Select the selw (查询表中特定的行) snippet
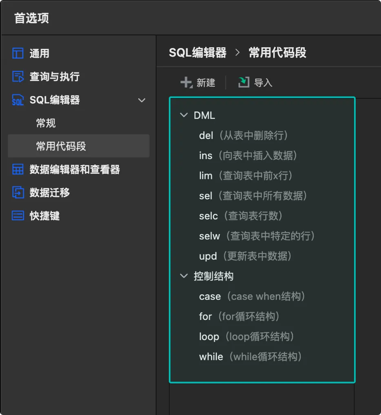Screen dimensions: 381x415 pos(257,236)
